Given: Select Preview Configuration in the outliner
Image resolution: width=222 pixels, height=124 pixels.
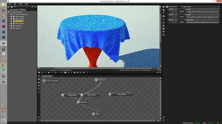Looking at the screenshot, I should coord(22,14).
